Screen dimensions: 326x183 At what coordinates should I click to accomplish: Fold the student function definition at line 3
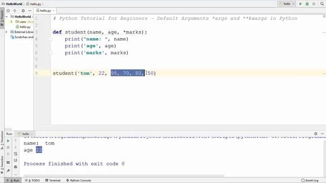50,32
